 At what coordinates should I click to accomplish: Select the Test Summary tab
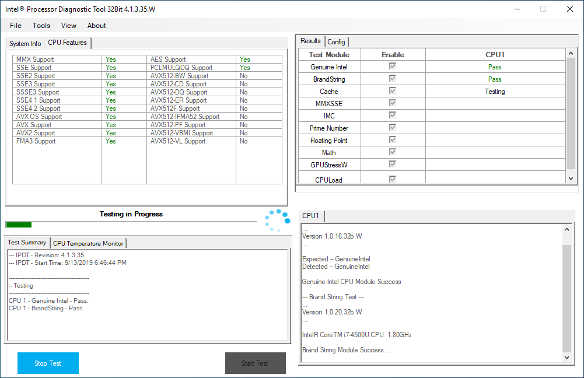pos(27,243)
